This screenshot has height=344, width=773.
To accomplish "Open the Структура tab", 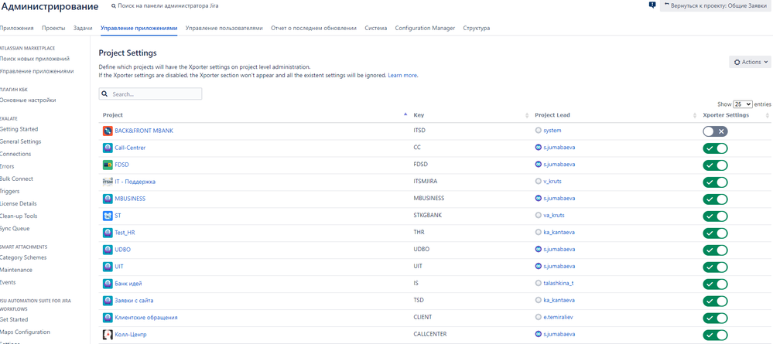I will 476,28.
